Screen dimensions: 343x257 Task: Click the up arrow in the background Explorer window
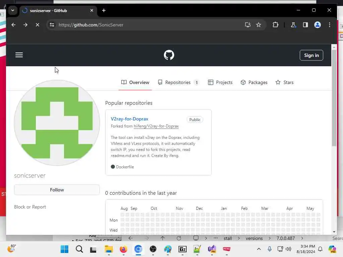pos(162,238)
